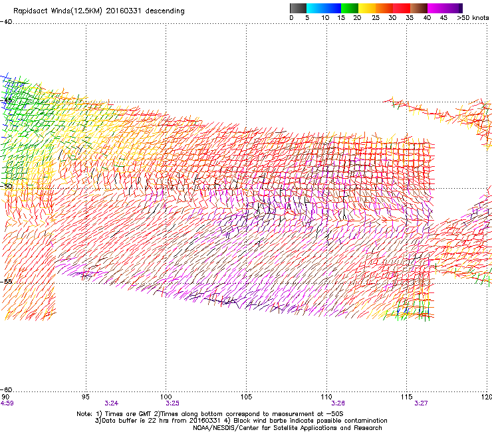Screen dimensions: 492x432
Task: Pick the red 30–35 knot color segment
Action: (402, 8)
